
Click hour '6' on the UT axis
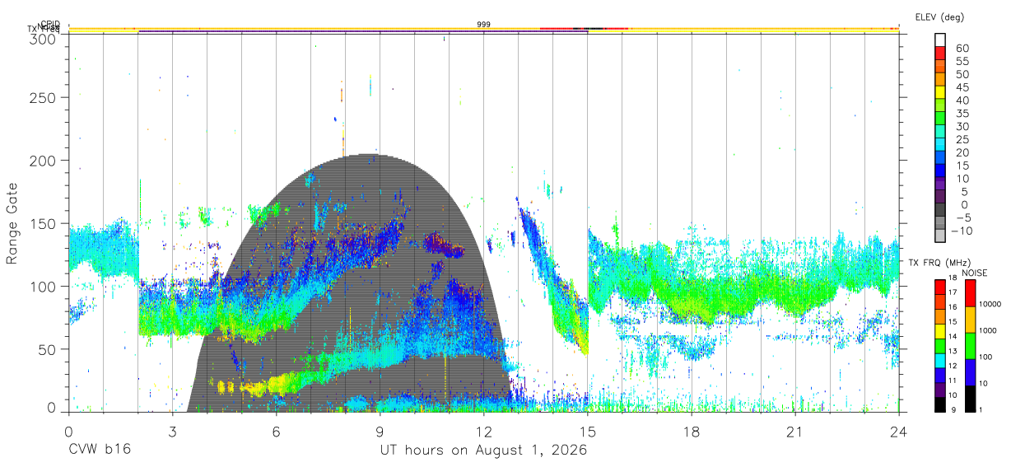(276, 432)
